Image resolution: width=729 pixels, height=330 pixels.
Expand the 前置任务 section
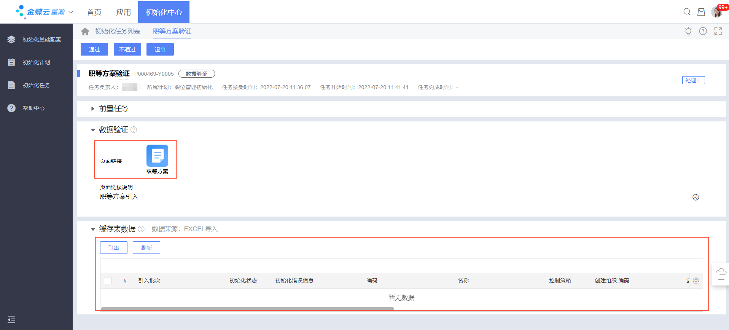point(93,109)
